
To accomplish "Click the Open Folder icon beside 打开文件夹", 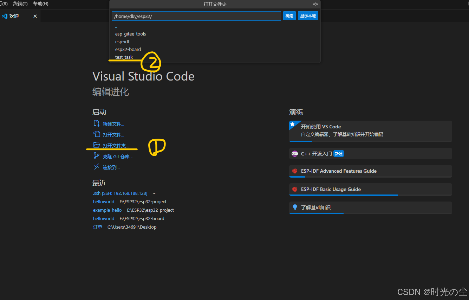I will 97,145.
